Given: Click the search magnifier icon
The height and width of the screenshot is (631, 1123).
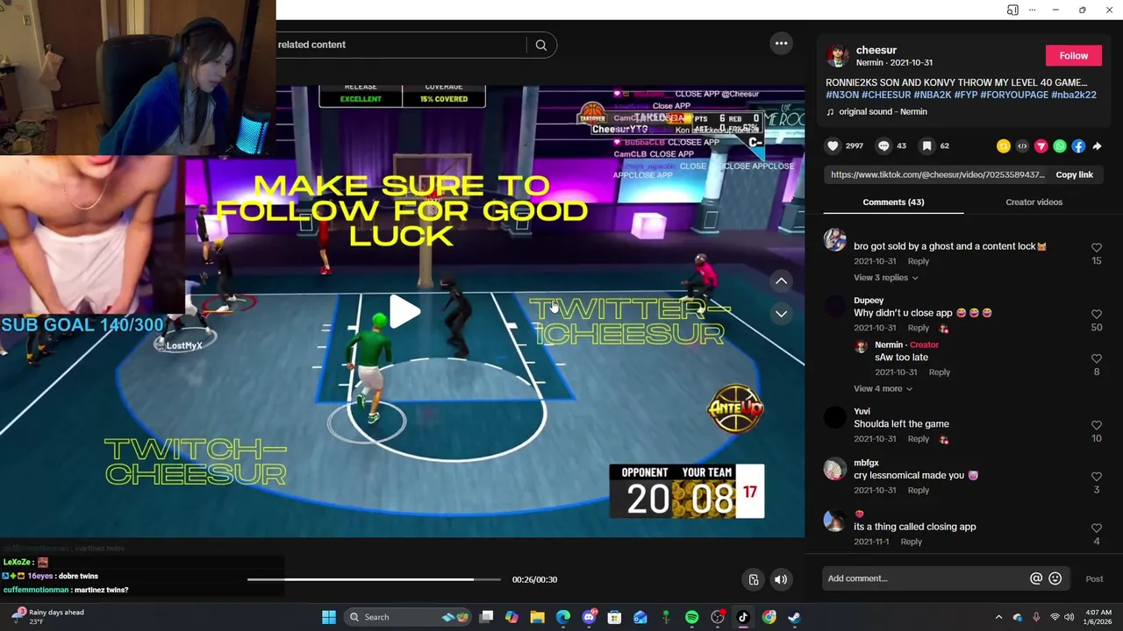Looking at the screenshot, I should click(541, 45).
